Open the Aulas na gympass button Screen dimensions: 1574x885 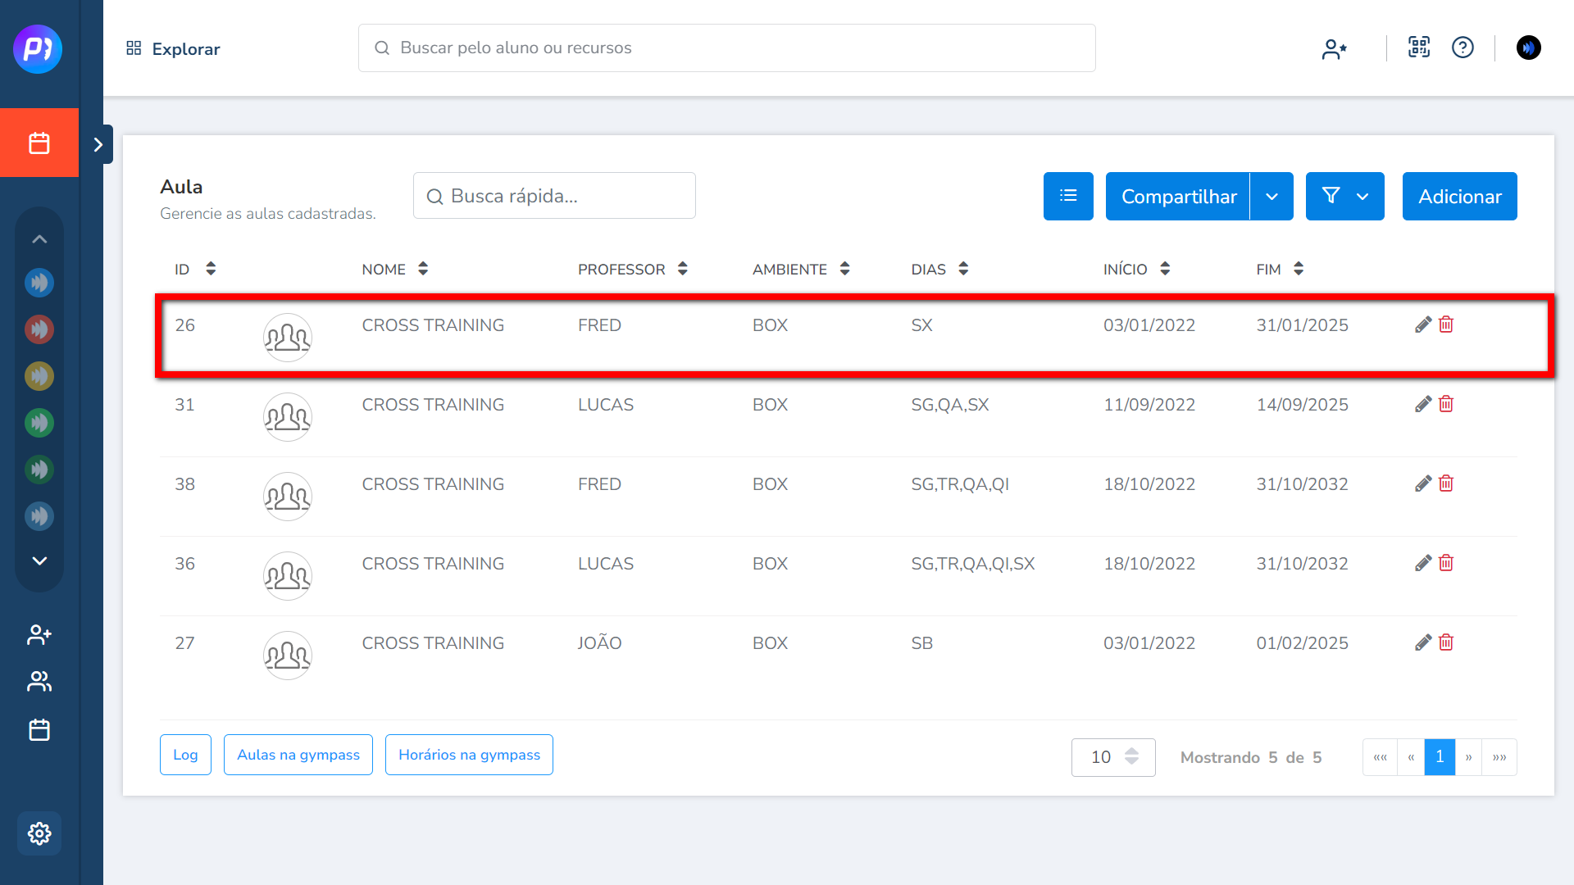pyautogui.click(x=298, y=755)
